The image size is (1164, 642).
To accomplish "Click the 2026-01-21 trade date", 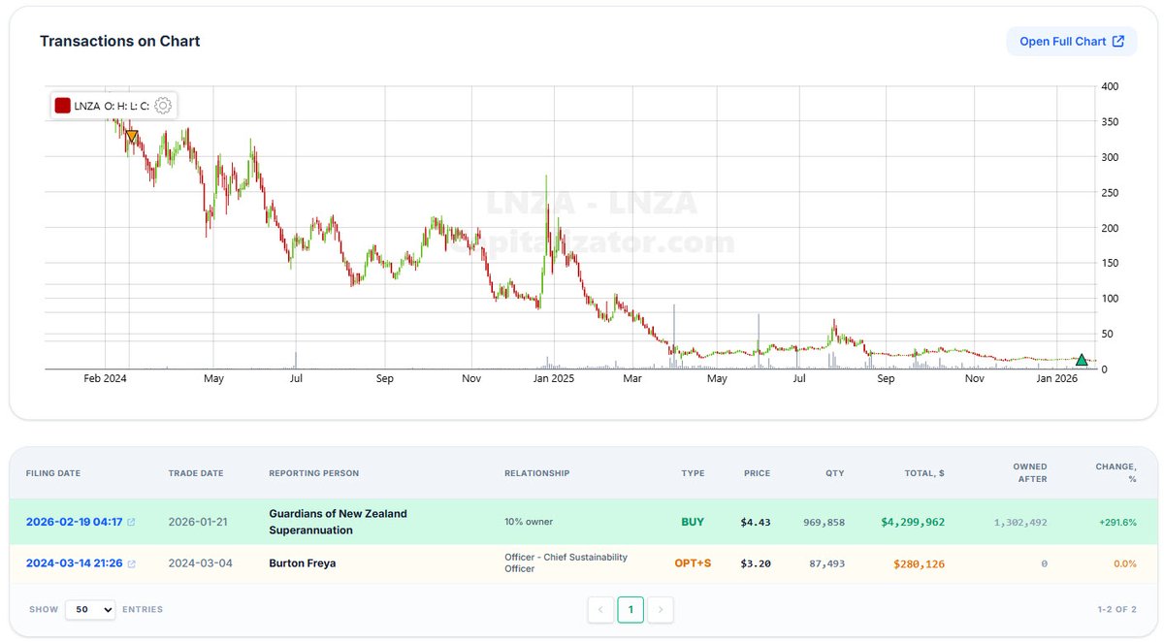I will click(x=197, y=522).
